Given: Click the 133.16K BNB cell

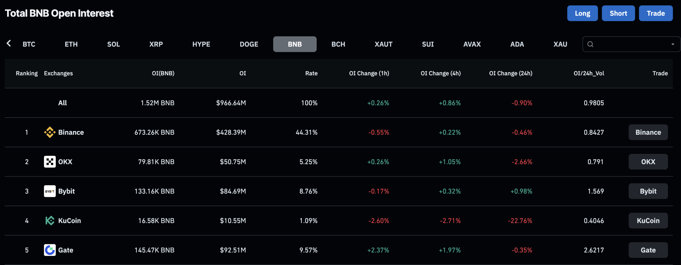Looking at the screenshot, I should click(154, 191).
